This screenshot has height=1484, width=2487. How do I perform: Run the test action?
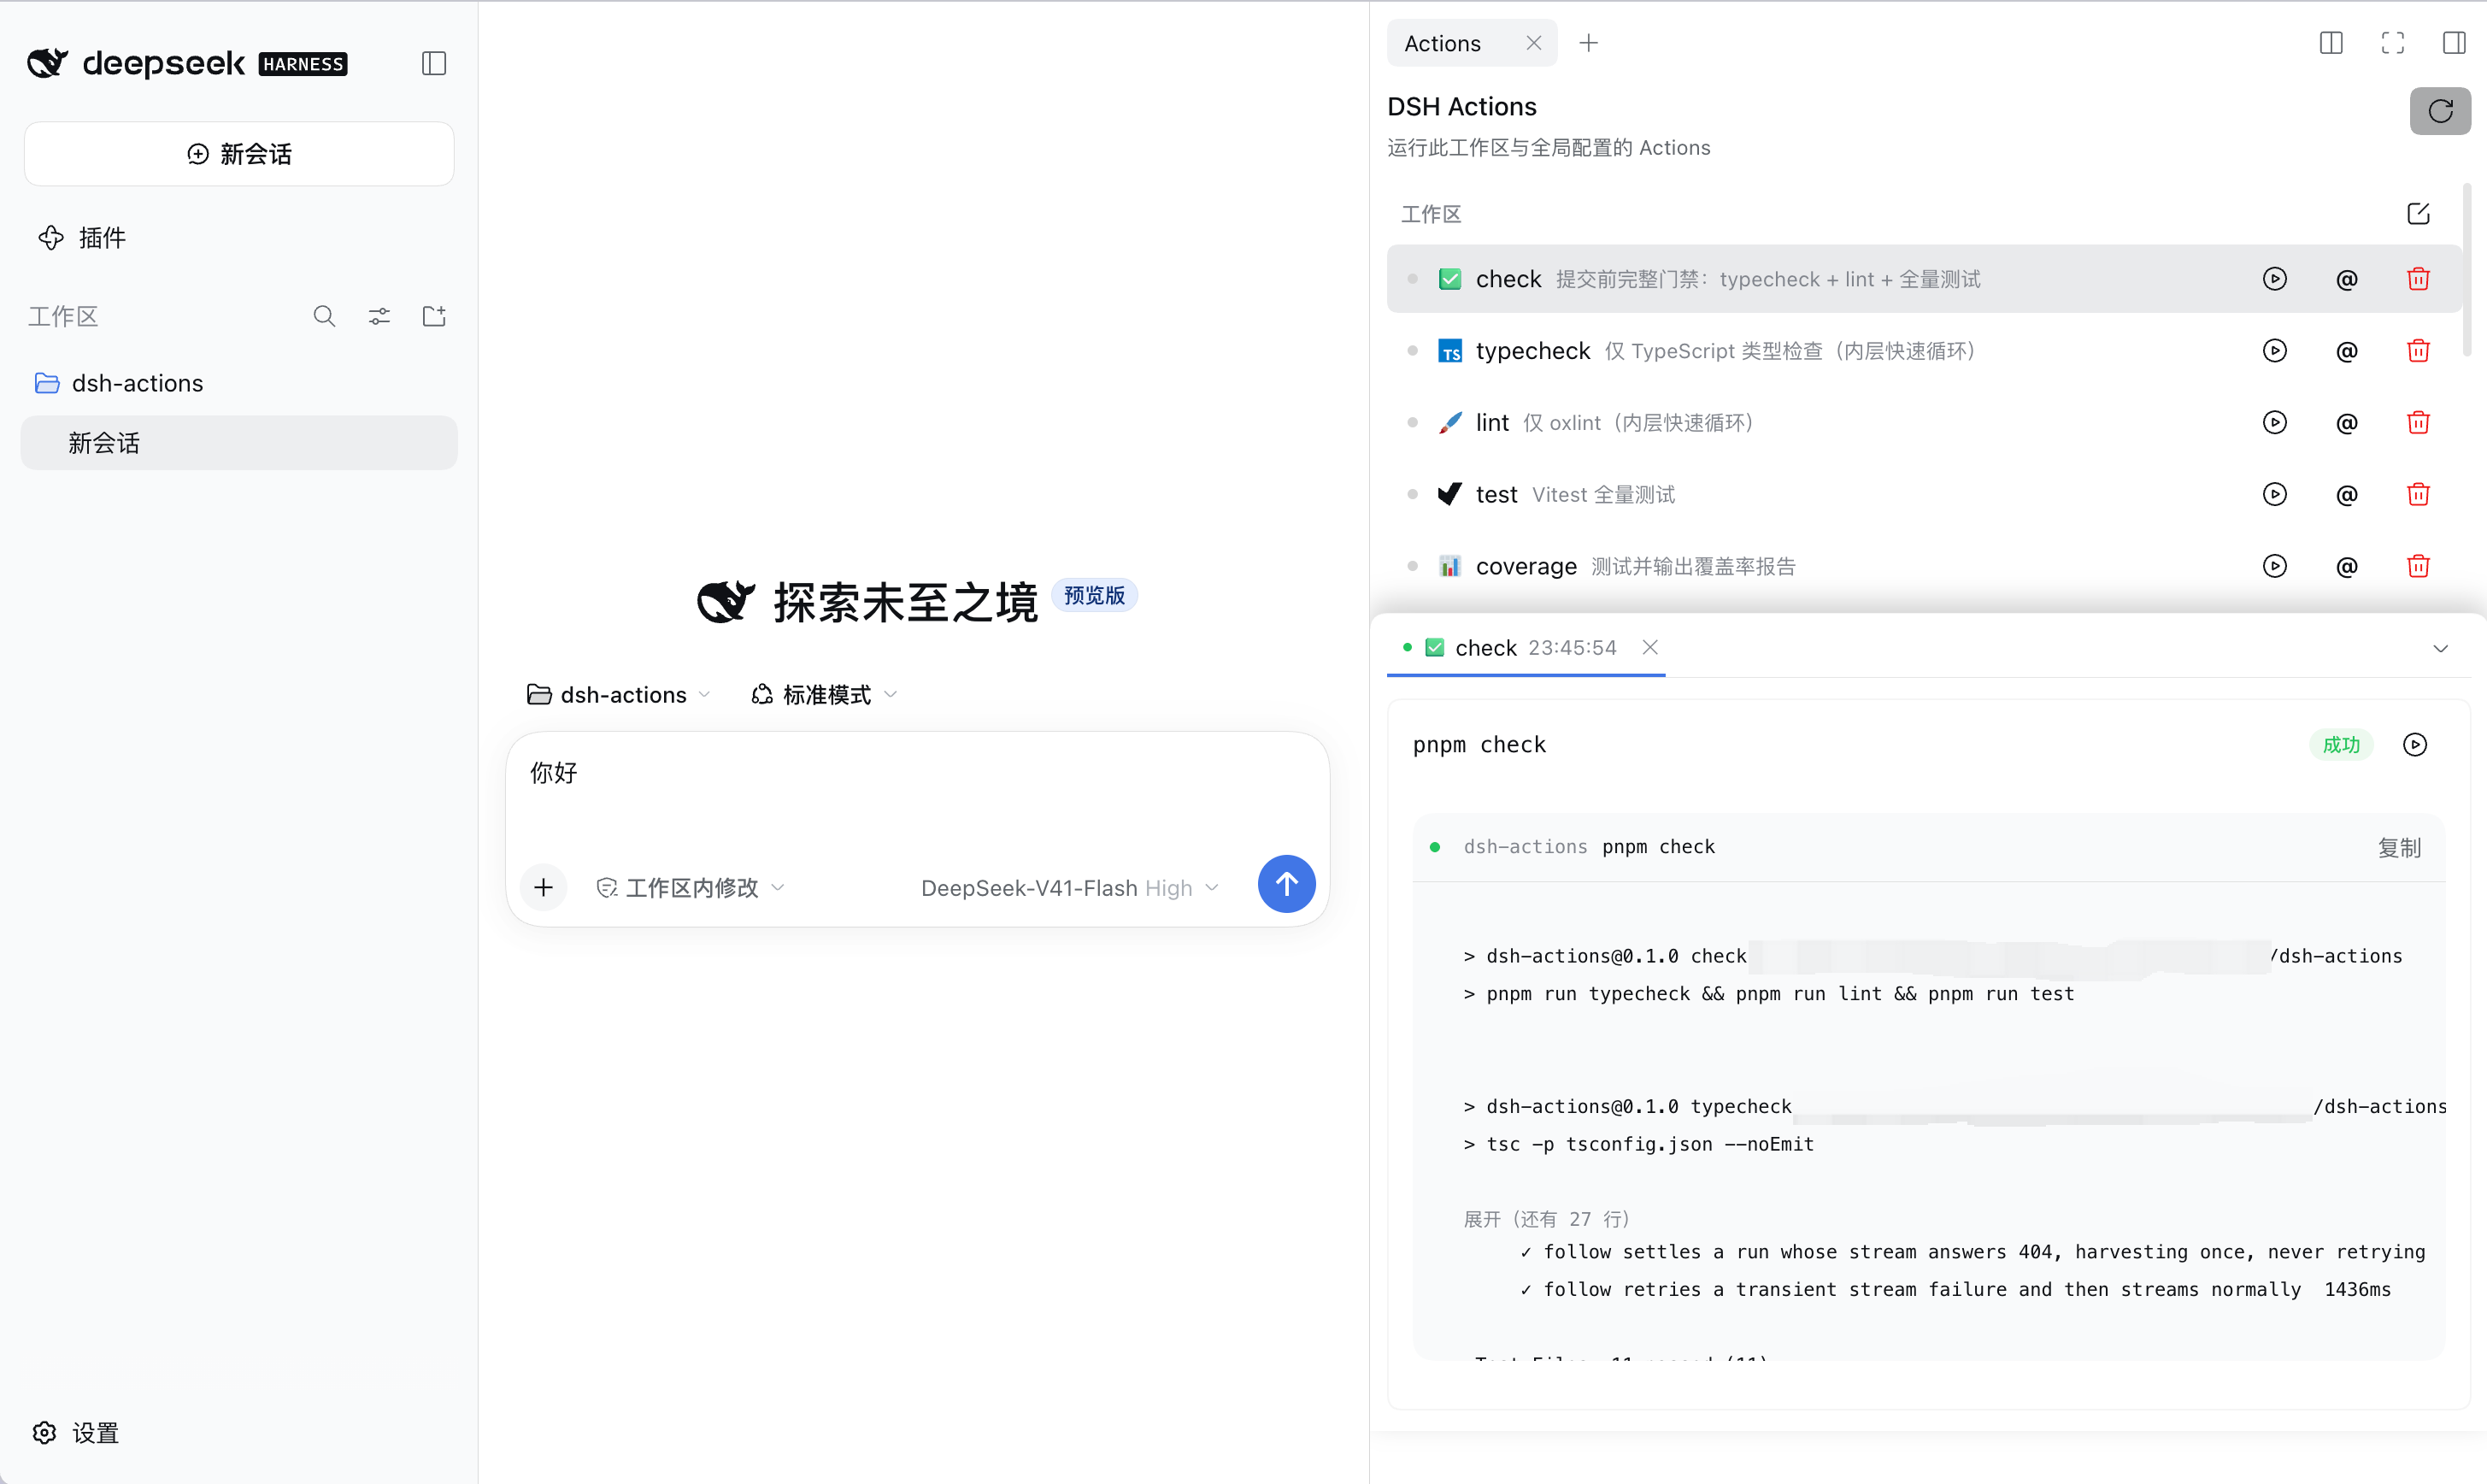2275,495
